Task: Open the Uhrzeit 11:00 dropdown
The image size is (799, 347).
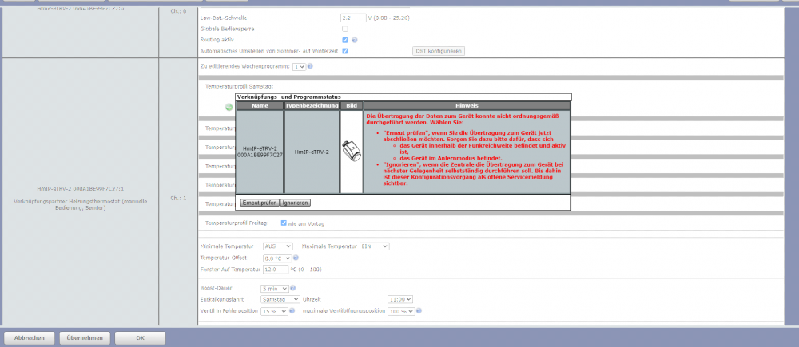Action: point(400,300)
